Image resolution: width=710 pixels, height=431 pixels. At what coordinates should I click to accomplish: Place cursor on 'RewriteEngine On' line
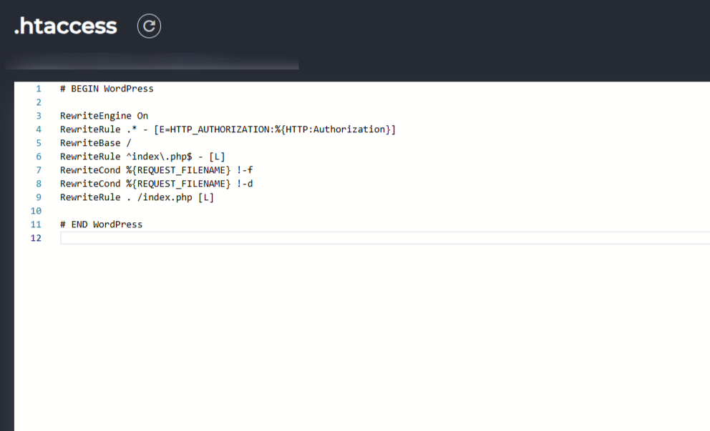click(104, 116)
